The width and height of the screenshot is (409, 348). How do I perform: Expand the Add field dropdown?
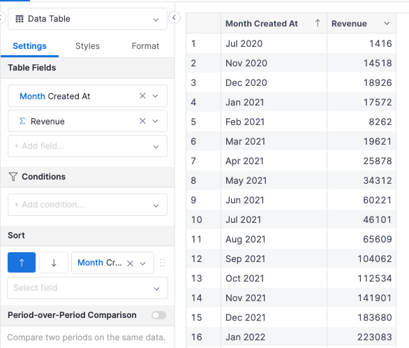[88, 146]
